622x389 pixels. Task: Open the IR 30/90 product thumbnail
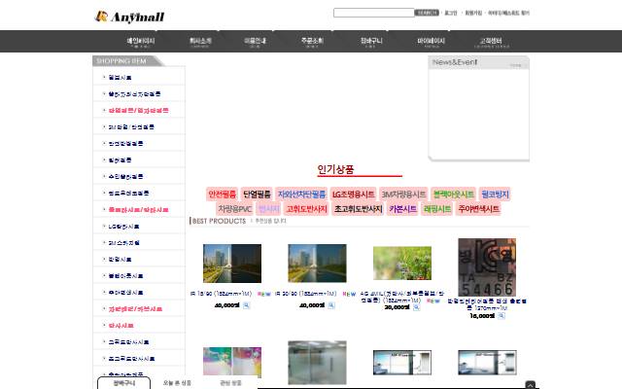click(317, 264)
